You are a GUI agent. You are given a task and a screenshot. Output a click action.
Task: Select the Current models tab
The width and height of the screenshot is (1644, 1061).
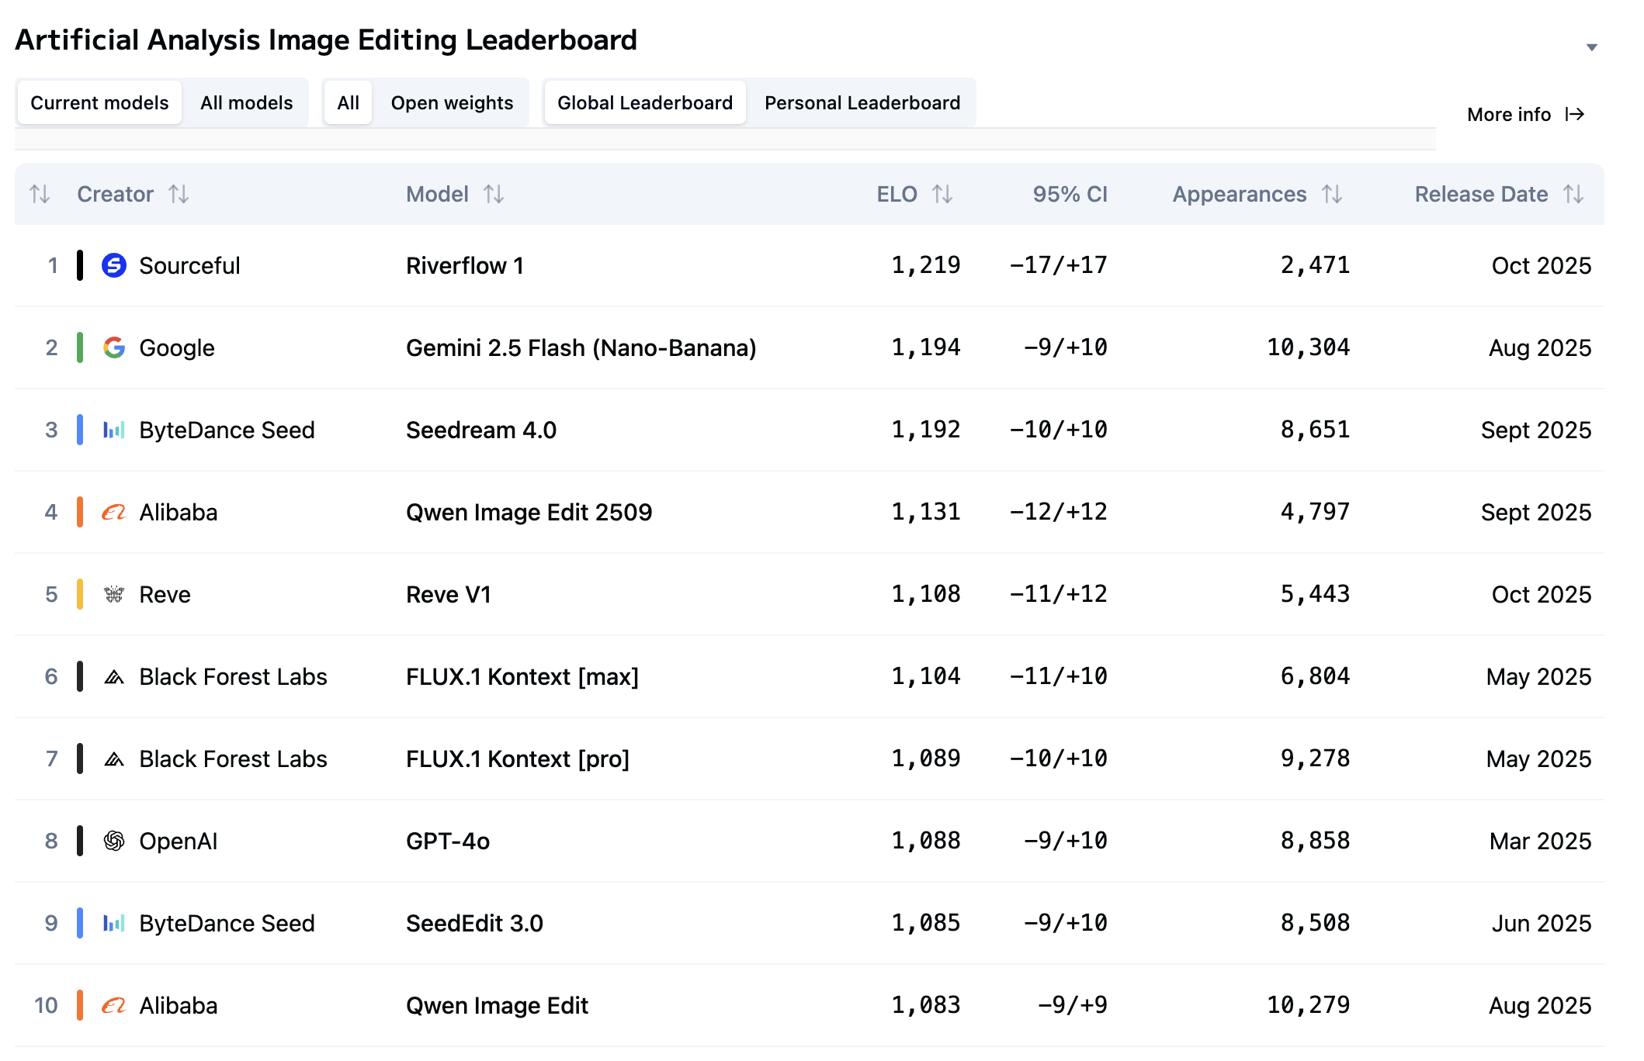[99, 102]
